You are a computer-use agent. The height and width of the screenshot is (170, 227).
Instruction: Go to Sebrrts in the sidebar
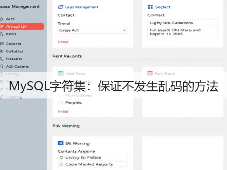pyautogui.click(x=13, y=44)
